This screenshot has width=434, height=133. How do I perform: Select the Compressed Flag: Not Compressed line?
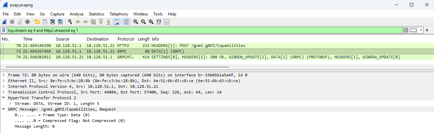[70, 121]
